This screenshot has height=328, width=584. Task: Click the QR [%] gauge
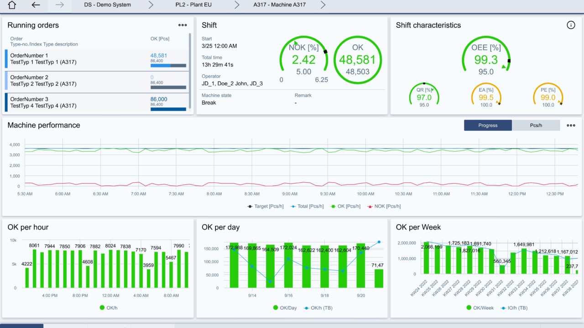coord(424,95)
